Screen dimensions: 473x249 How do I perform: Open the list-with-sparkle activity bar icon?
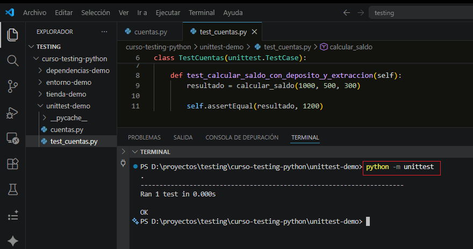(12, 216)
